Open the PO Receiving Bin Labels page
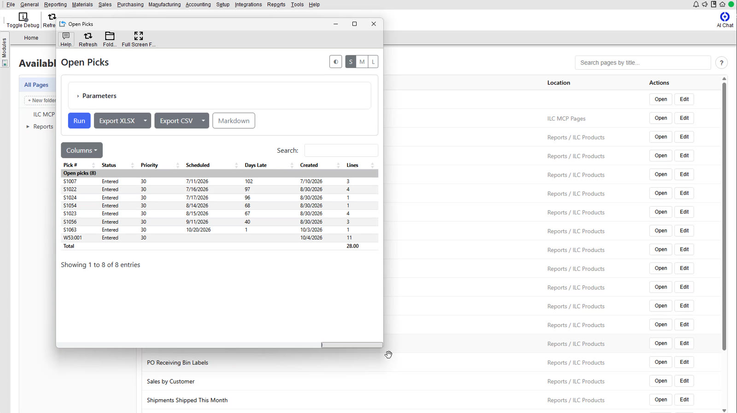 pyautogui.click(x=177, y=362)
